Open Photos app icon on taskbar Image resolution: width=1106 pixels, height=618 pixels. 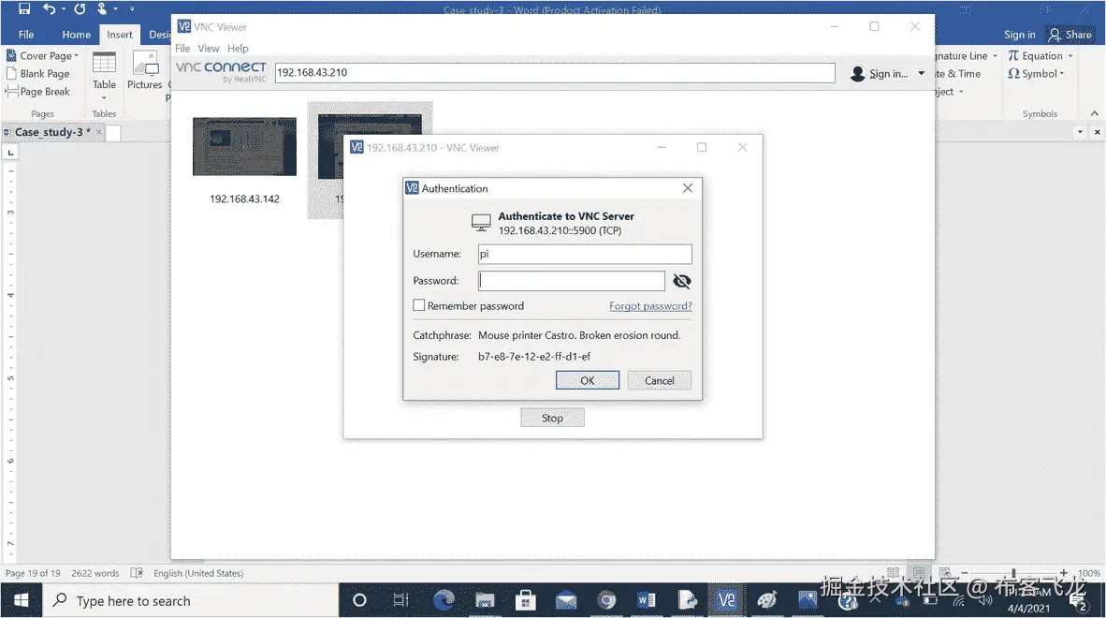point(808,600)
